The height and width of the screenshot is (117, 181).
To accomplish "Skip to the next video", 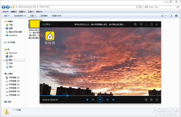I will tap(108, 100).
